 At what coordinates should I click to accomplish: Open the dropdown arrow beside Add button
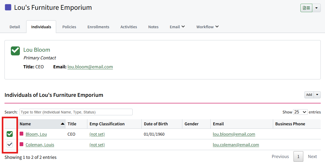point(317,95)
